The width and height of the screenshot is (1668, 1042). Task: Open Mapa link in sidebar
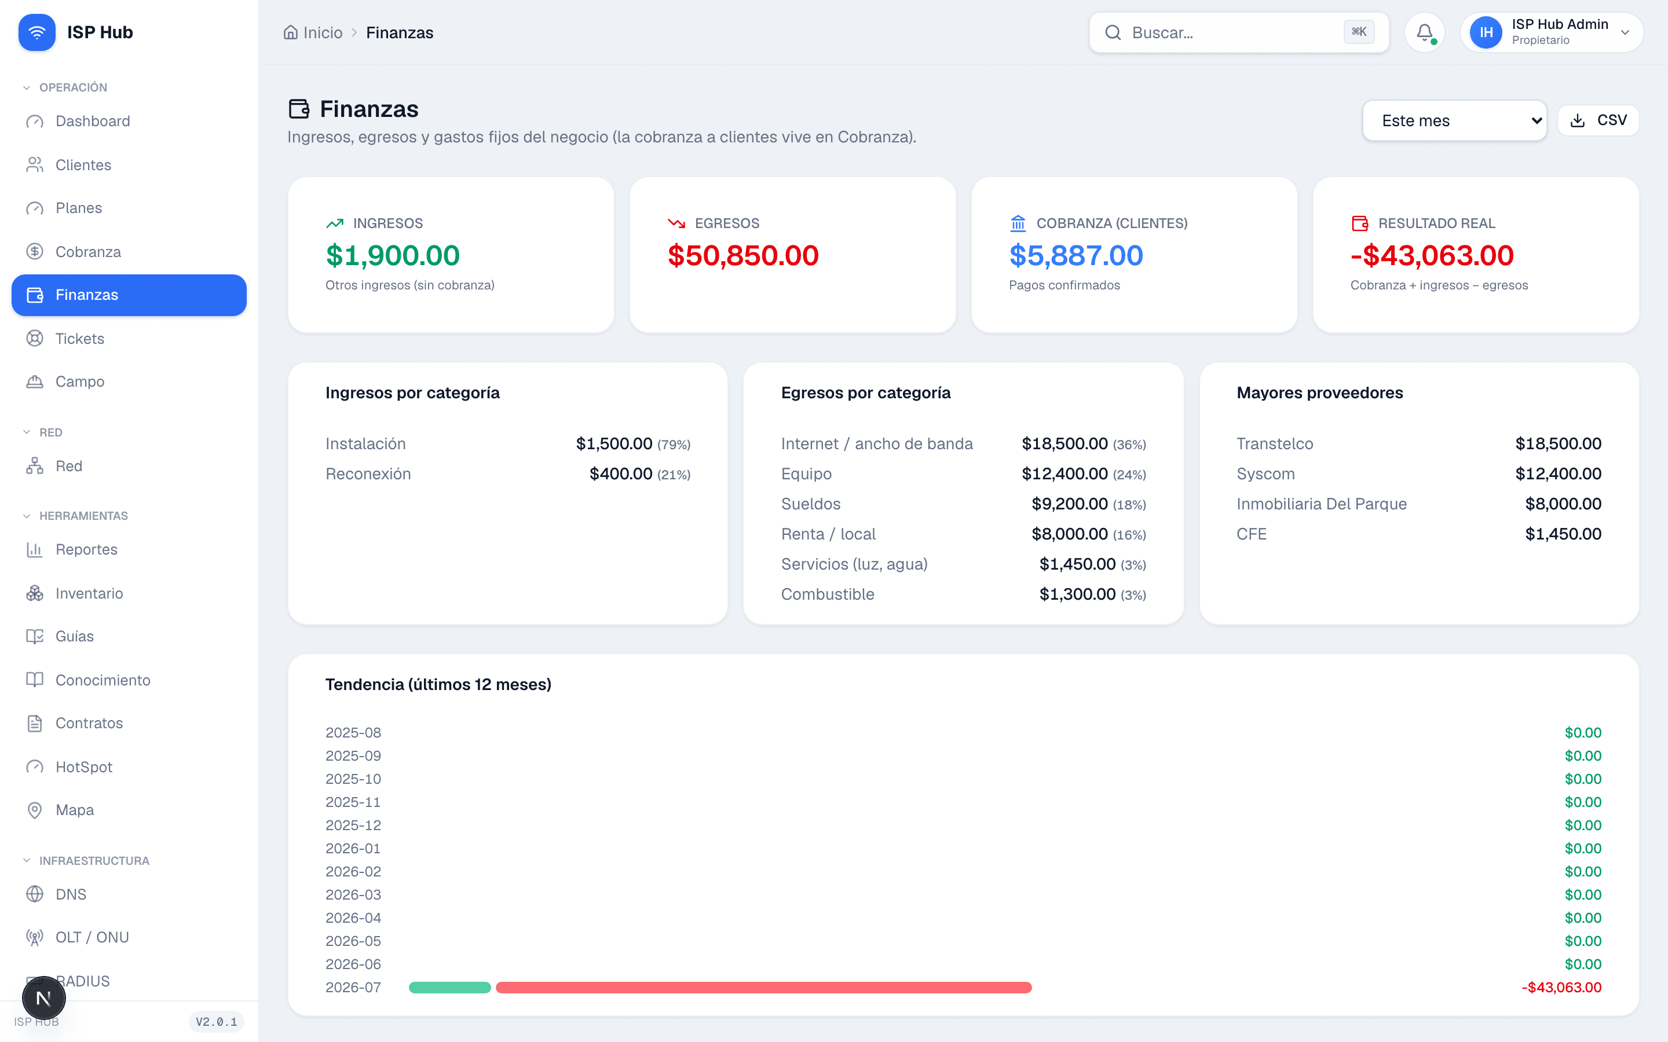pyautogui.click(x=129, y=810)
